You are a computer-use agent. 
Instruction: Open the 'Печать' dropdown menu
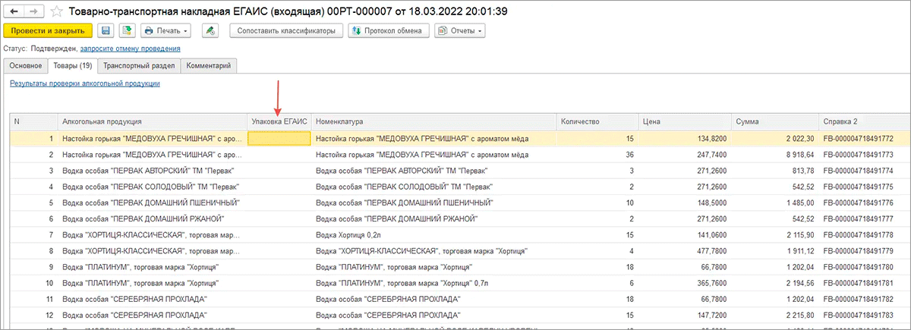coord(165,31)
